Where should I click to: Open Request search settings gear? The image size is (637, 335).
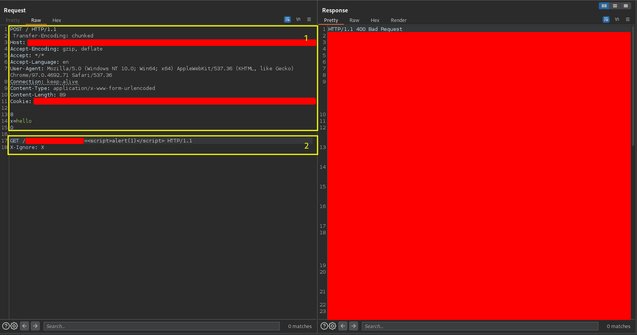(x=14, y=326)
